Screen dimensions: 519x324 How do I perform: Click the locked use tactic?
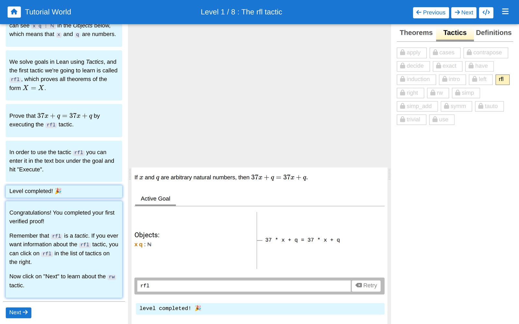[441, 120]
